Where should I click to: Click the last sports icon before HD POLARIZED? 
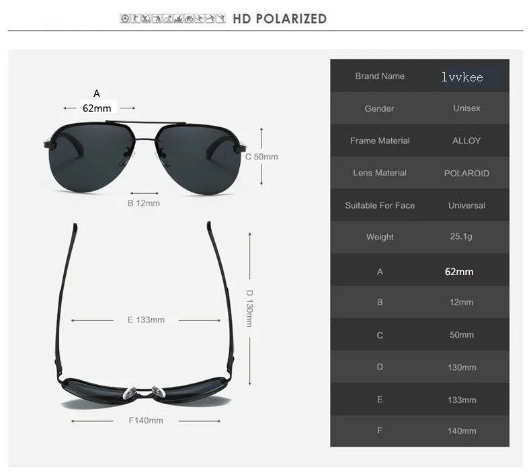pos(220,19)
